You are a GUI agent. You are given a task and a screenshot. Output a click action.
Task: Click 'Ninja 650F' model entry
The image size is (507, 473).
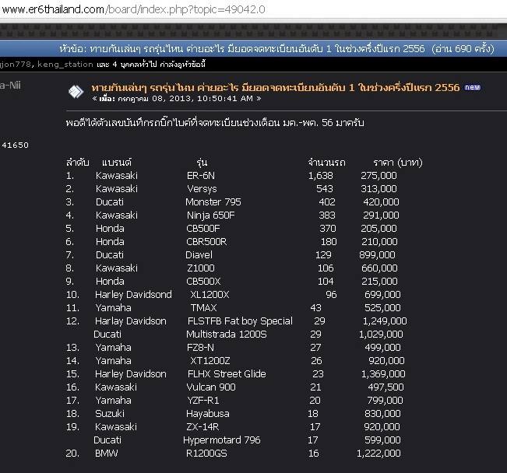(x=211, y=215)
